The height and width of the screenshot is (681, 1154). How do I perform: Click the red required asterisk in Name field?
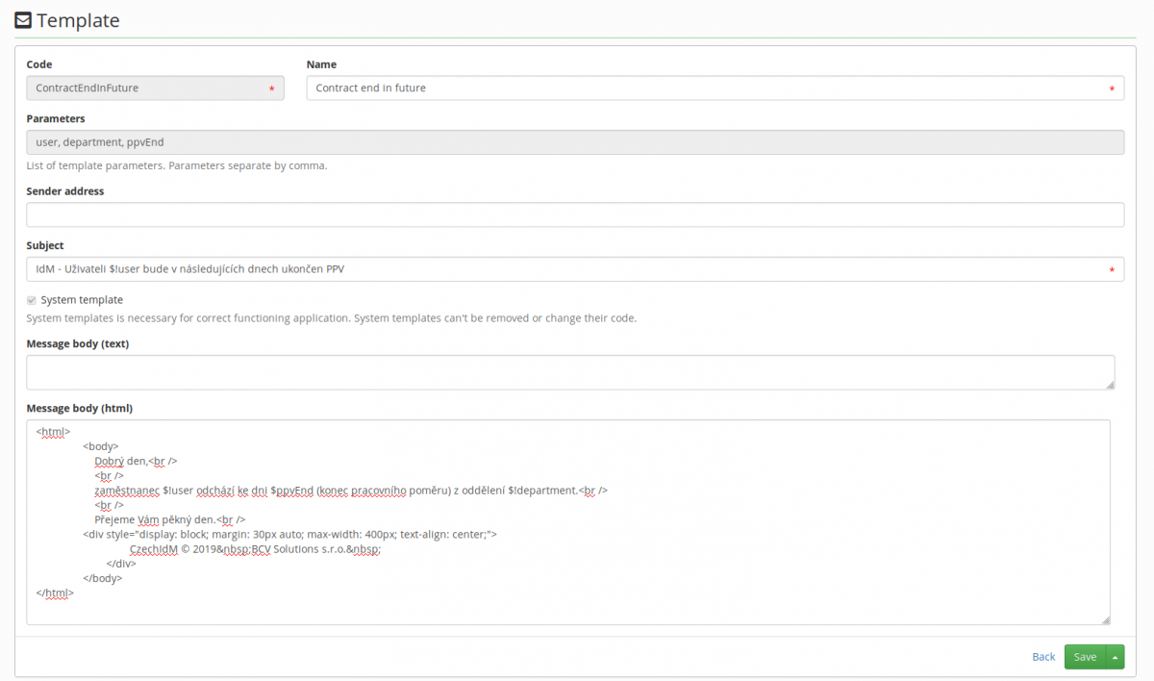pyautogui.click(x=1112, y=89)
